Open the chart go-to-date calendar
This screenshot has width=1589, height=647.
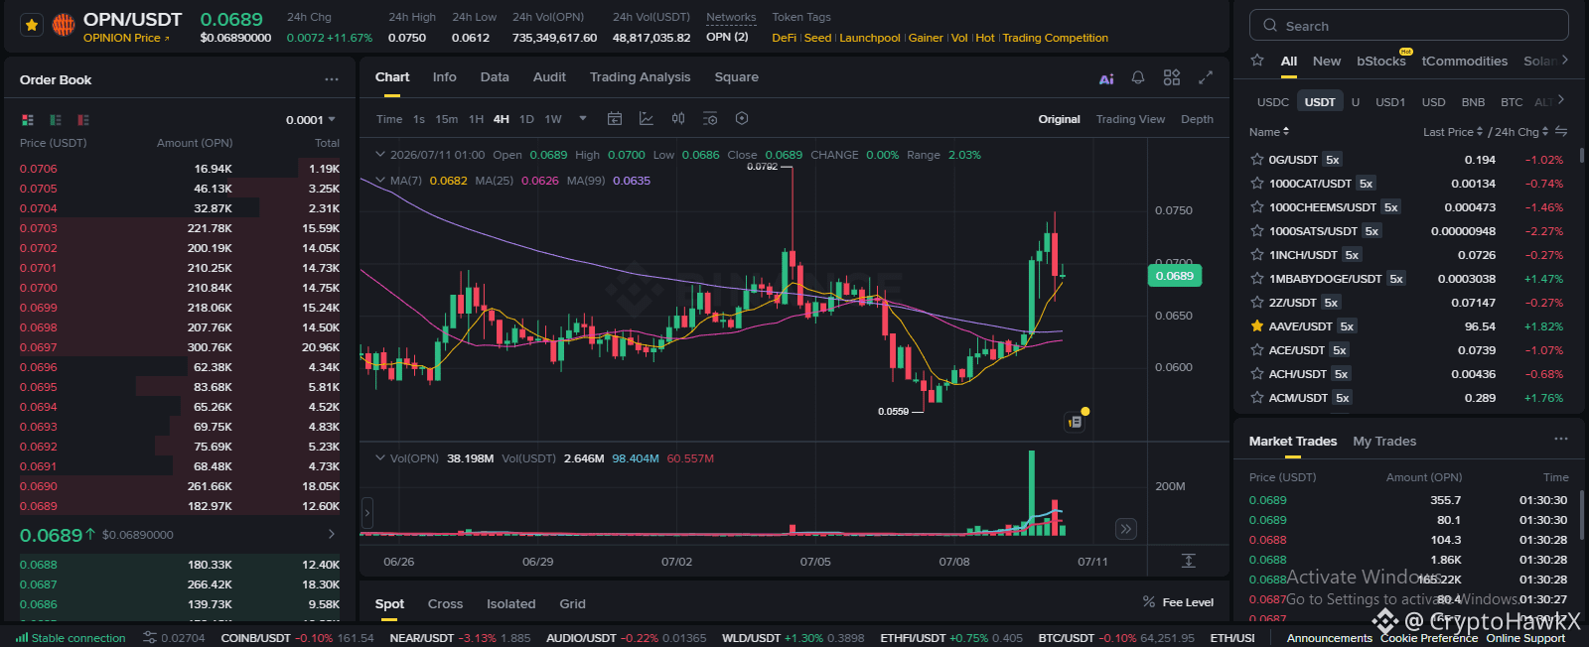click(615, 119)
